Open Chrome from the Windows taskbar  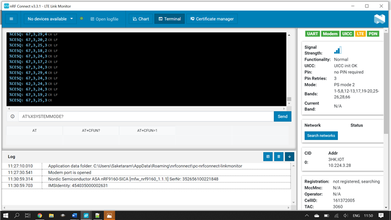tap(39, 216)
